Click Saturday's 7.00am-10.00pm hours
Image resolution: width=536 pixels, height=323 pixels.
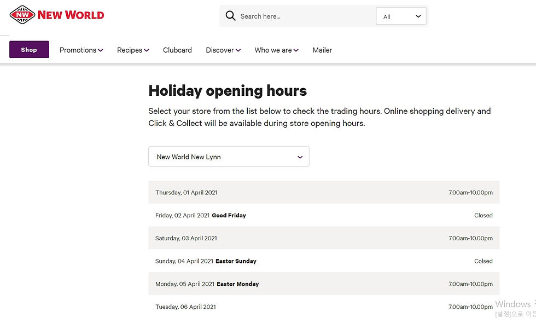click(x=471, y=238)
